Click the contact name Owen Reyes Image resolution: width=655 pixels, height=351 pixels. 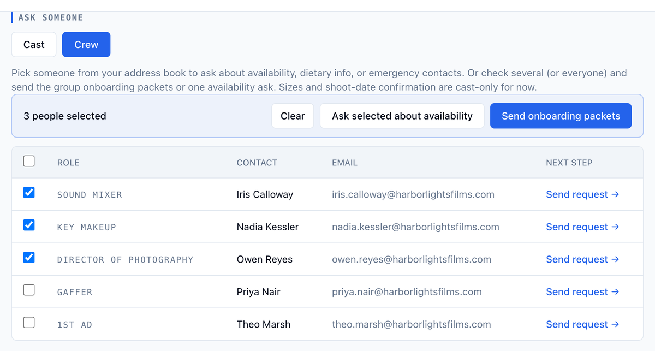click(x=265, y=259)
